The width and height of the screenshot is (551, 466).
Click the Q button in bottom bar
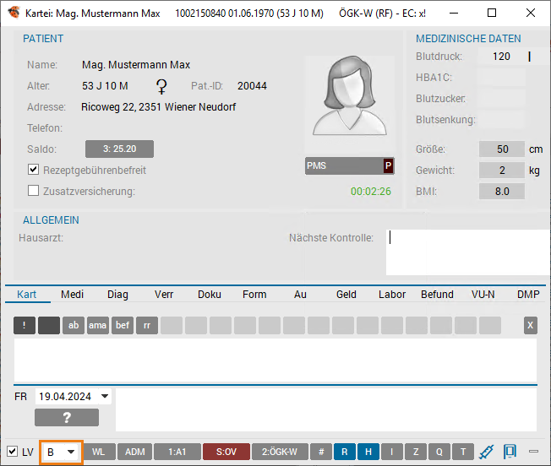coord(439,452)
